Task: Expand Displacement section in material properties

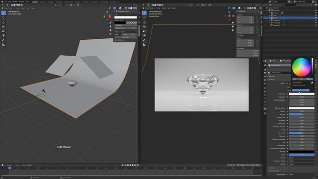Action: click(x=274, y=171)
